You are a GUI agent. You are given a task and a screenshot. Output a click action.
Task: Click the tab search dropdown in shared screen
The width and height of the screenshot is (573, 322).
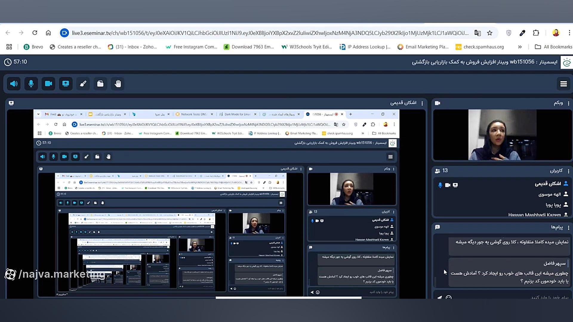click(x=38, y=114)
